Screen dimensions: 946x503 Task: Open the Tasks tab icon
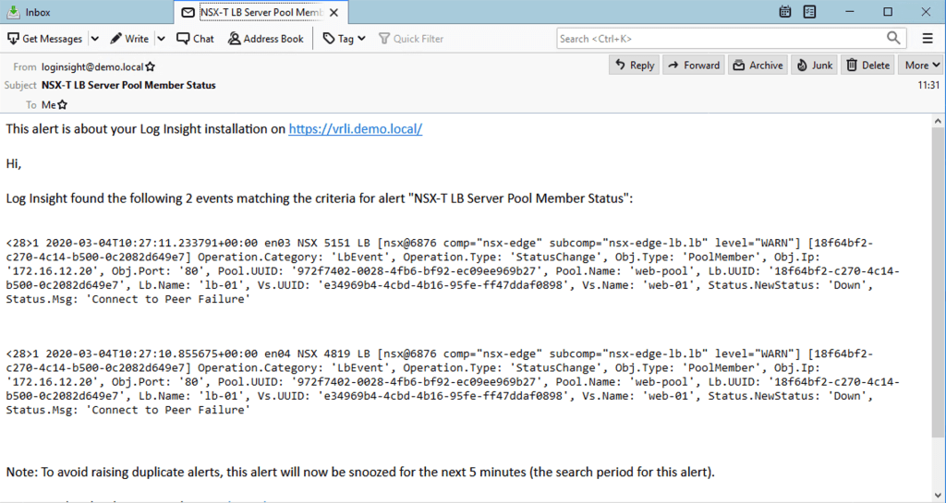(810, 12)
